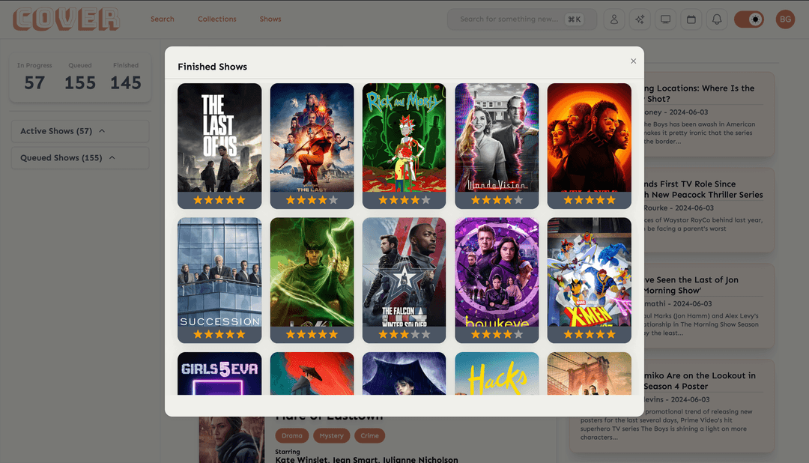809x463 pixels.
Task: Go to the Search nav item
Action: pyautogui.click(x=163, y=19)
